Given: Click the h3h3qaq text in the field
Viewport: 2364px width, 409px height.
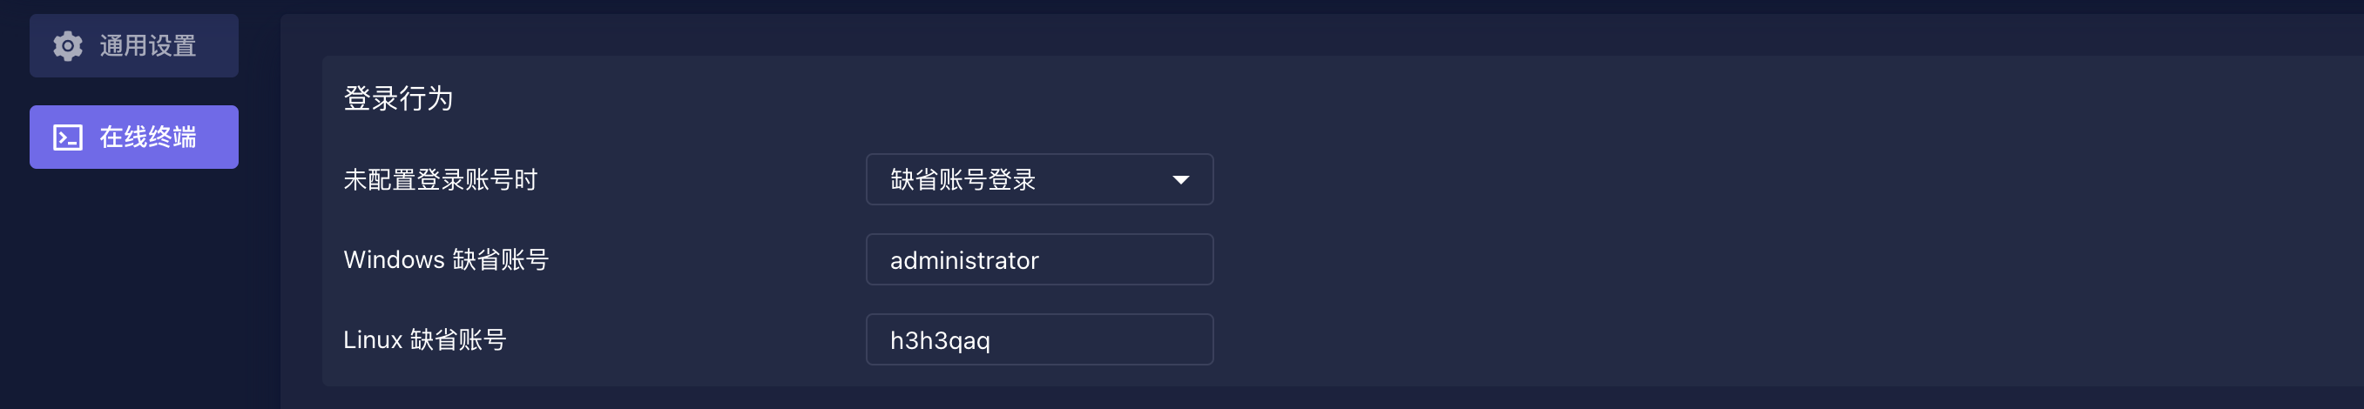Looking at the screenshot, I should [x=940, y=341].
